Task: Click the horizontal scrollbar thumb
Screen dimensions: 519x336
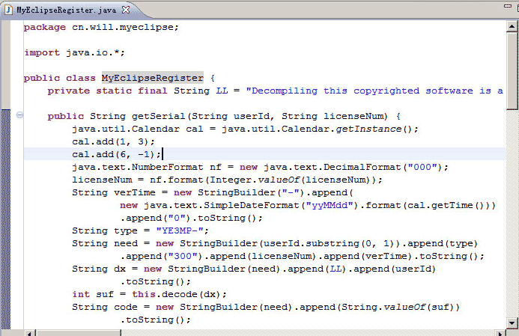Action: pyautogui.click(x=79, y=333)
